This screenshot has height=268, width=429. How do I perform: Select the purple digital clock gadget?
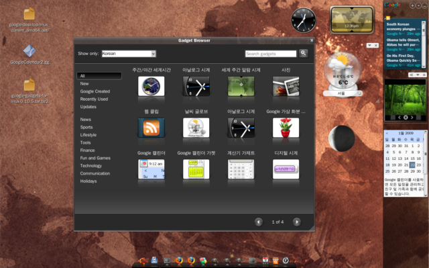[286, 169]
